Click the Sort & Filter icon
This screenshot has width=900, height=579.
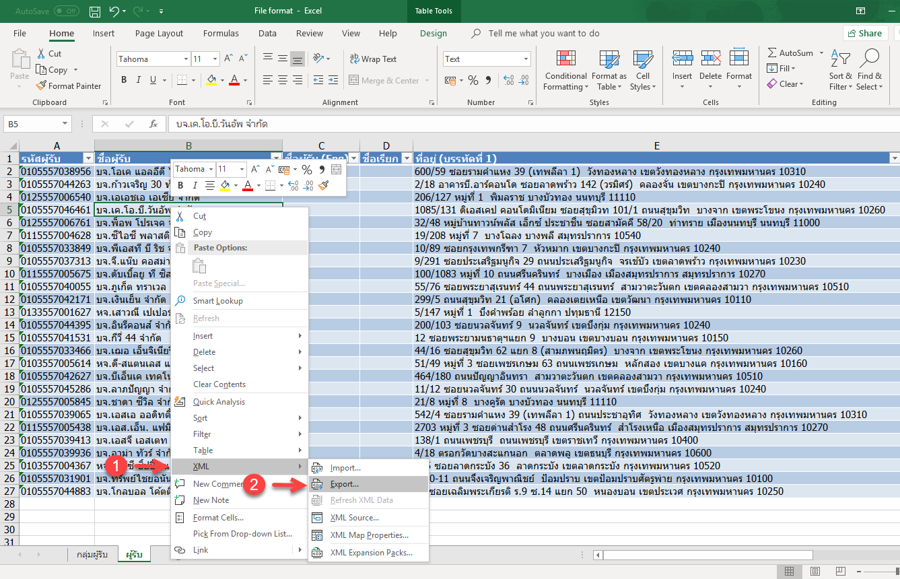pos(840,58)
